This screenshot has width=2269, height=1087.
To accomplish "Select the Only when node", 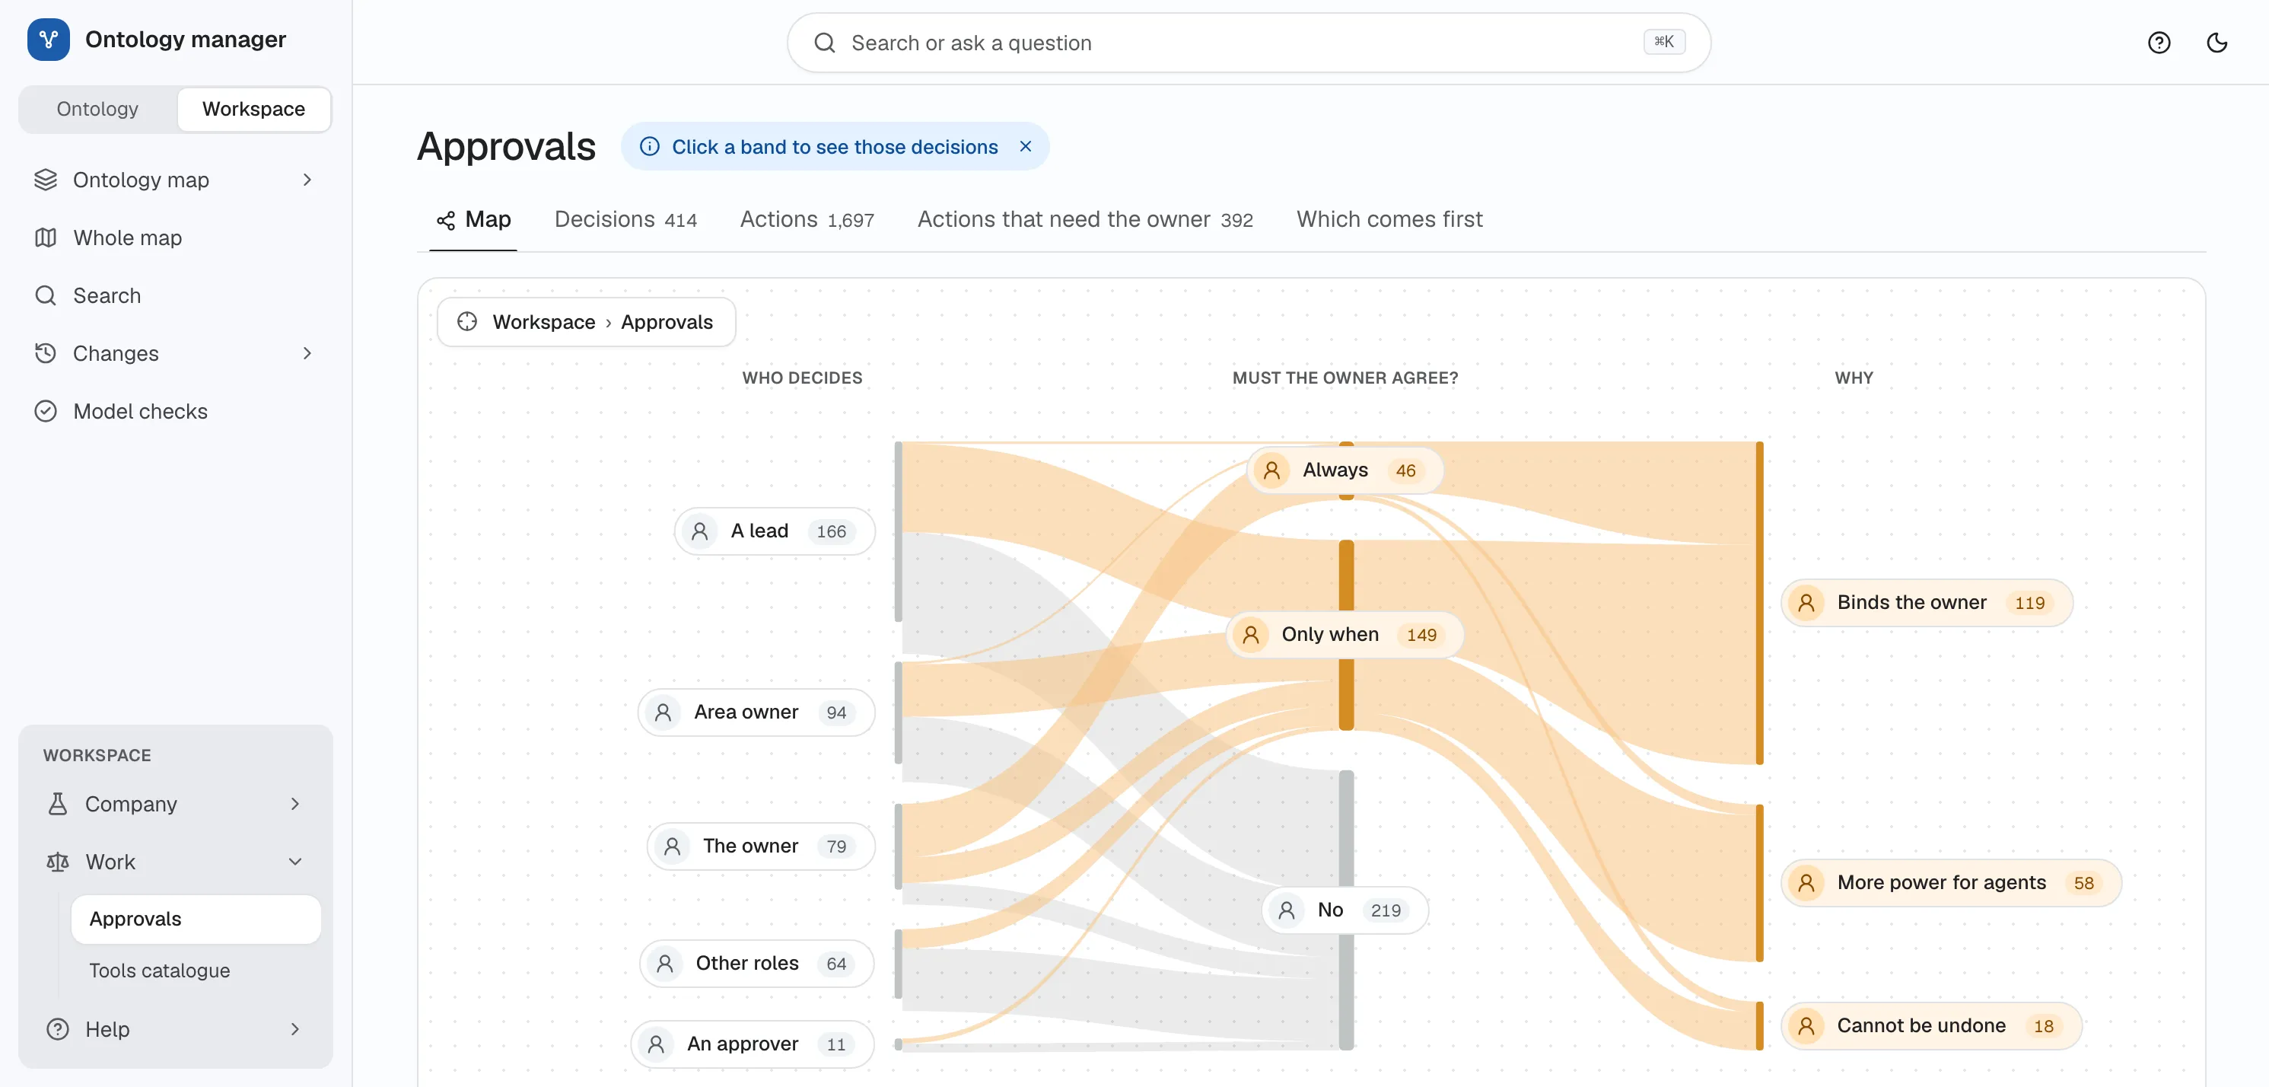I will (1345, 634).
